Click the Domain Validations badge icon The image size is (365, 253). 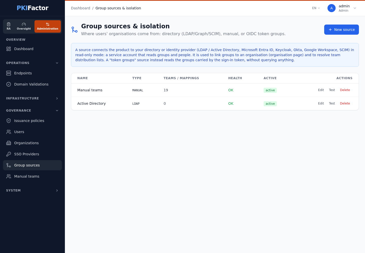9,84
